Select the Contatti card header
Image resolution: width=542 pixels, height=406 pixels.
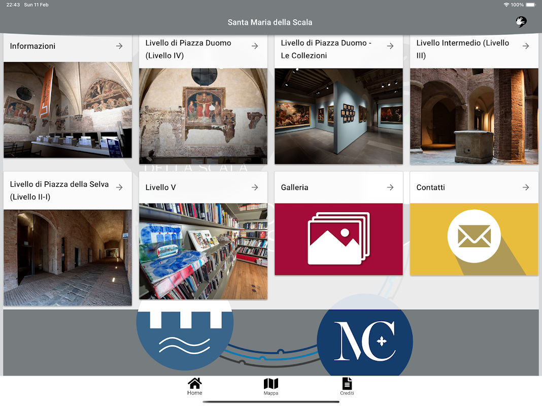click(x=474, y=187)
